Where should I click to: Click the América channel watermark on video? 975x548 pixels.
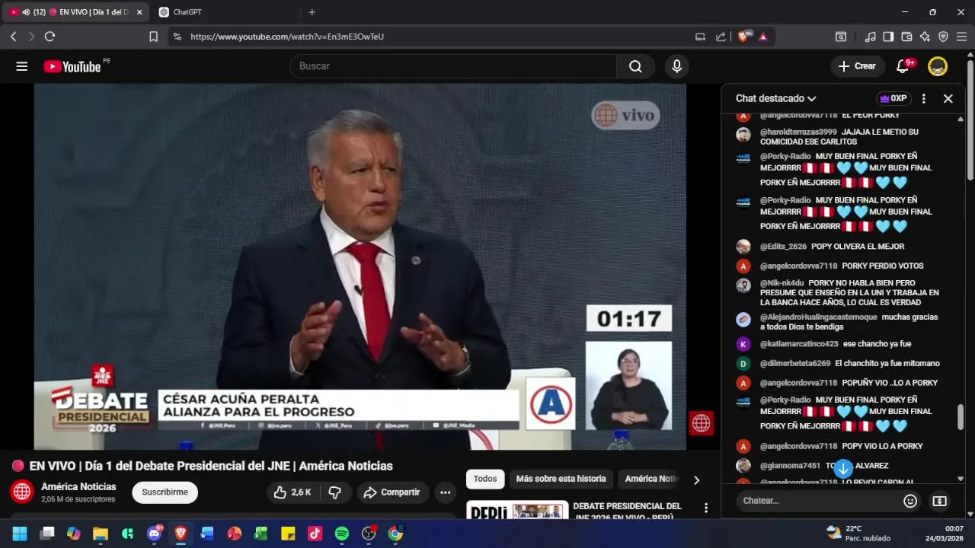701,423
